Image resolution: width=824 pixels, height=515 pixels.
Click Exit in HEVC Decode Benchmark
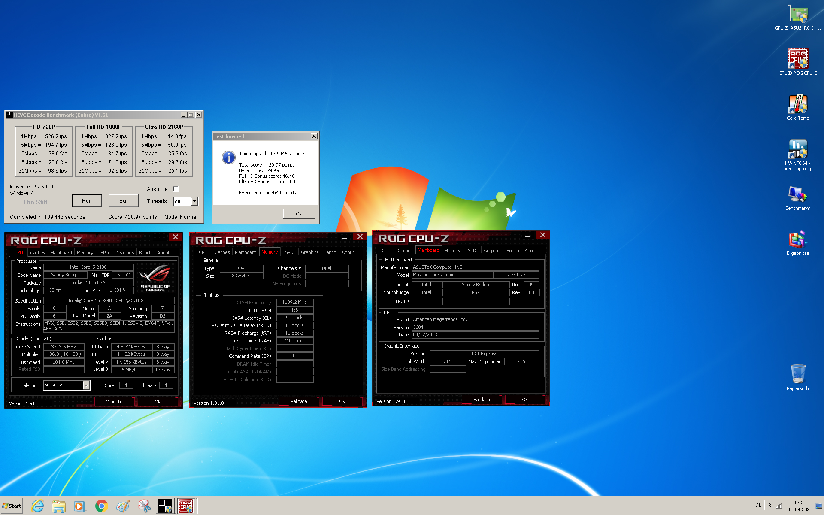coord(123,200)
